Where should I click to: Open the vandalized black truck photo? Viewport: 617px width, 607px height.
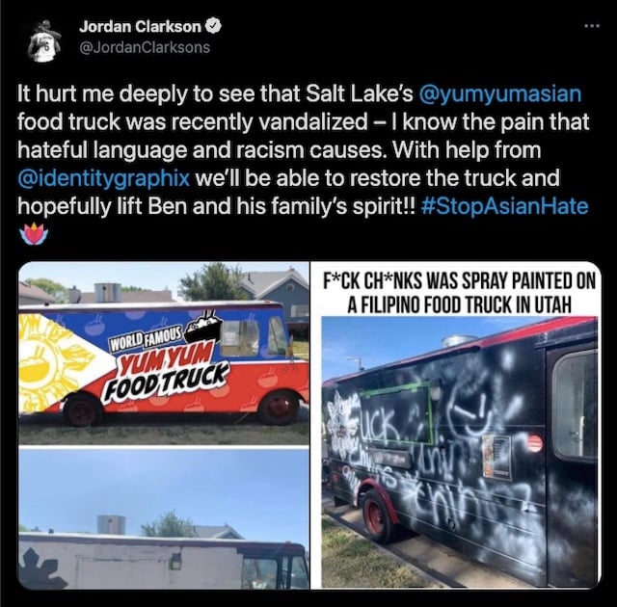pyautogui.click(x=459, y=453)
